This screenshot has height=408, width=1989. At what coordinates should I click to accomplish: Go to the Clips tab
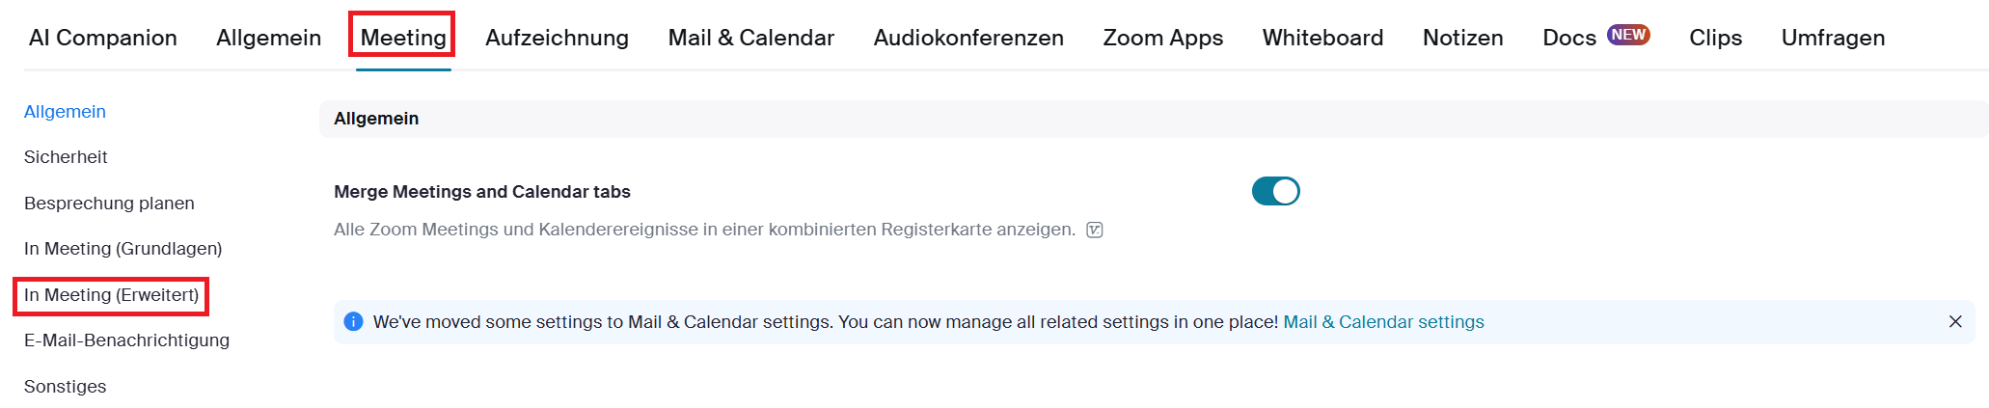(x=1715, y=38)
